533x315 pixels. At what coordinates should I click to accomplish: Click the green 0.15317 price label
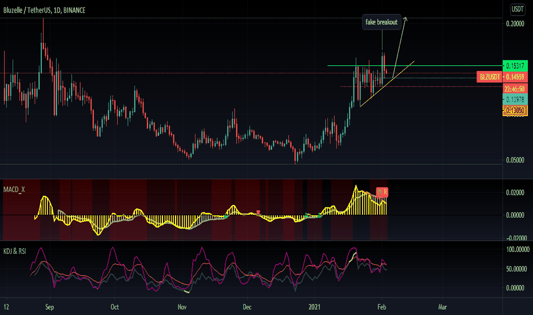(x=515, y=66)
